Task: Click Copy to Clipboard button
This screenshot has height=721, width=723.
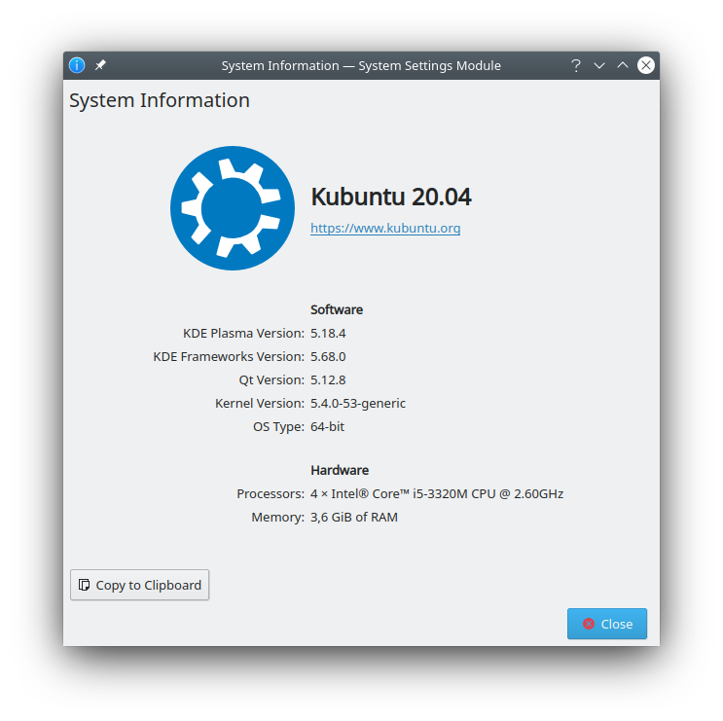Action: (x=140, y=585)
